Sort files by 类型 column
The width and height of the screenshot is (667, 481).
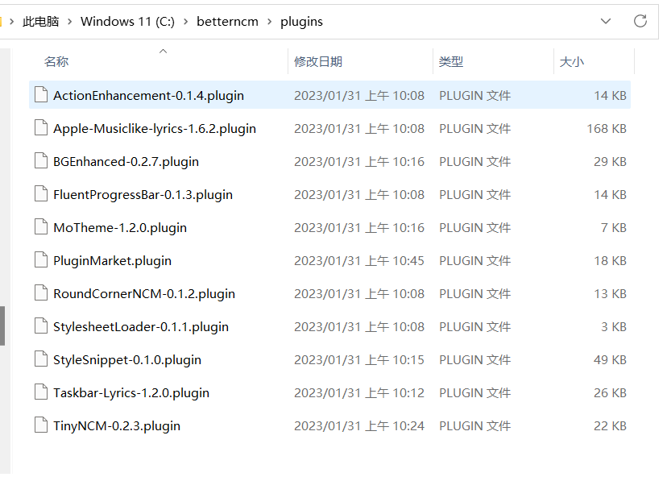click(x=450, y=62)
